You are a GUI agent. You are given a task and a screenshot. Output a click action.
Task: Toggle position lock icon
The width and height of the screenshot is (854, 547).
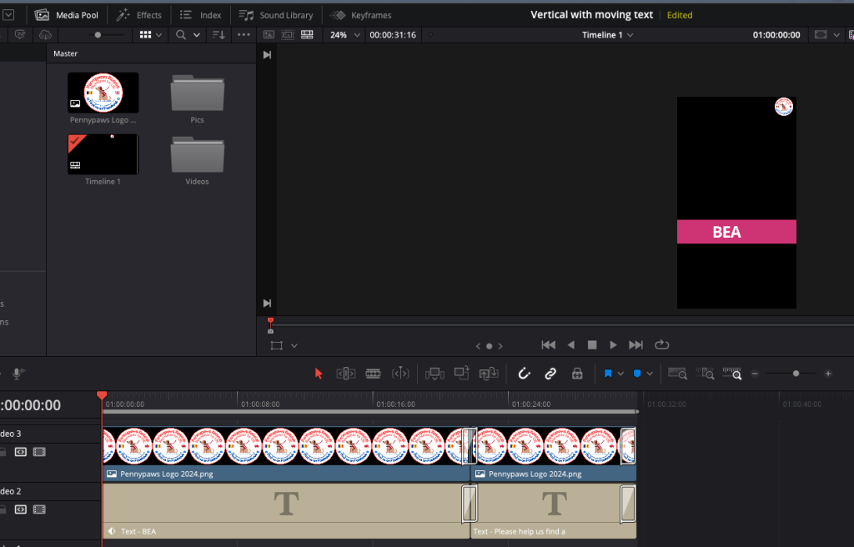pos(577,374)
